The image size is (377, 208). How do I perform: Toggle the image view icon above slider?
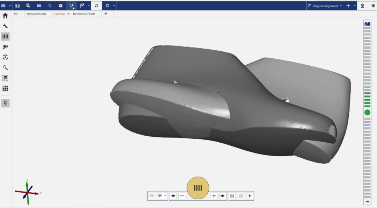click(367, 23)
